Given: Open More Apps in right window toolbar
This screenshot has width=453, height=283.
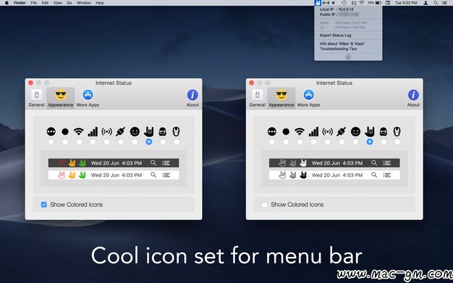Looking at the screenshot, I should coord(308,98).
